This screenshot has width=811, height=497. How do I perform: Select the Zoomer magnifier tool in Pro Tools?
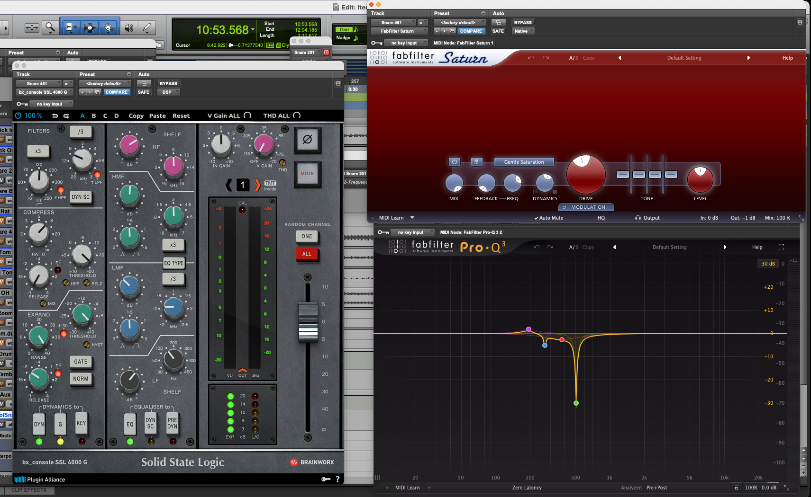click(50, 27)
